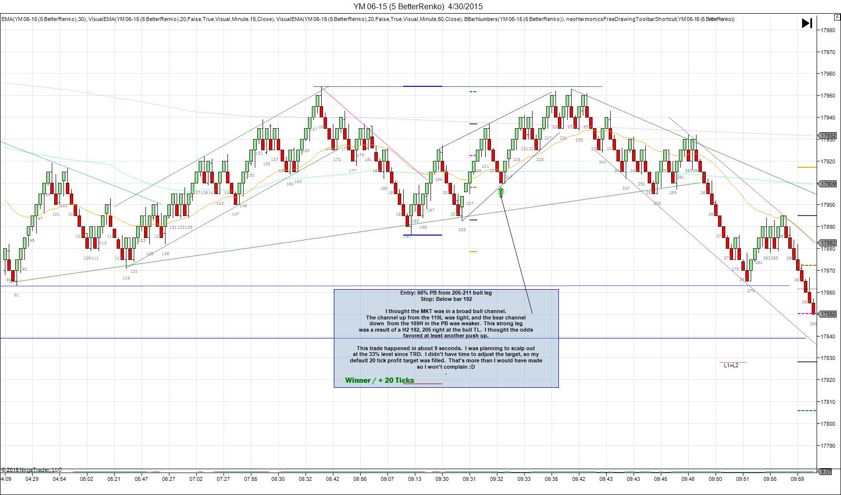Select the L1=L2 label
The width and height of the screenshot is (841, 495).
click(x=731, y=365)
